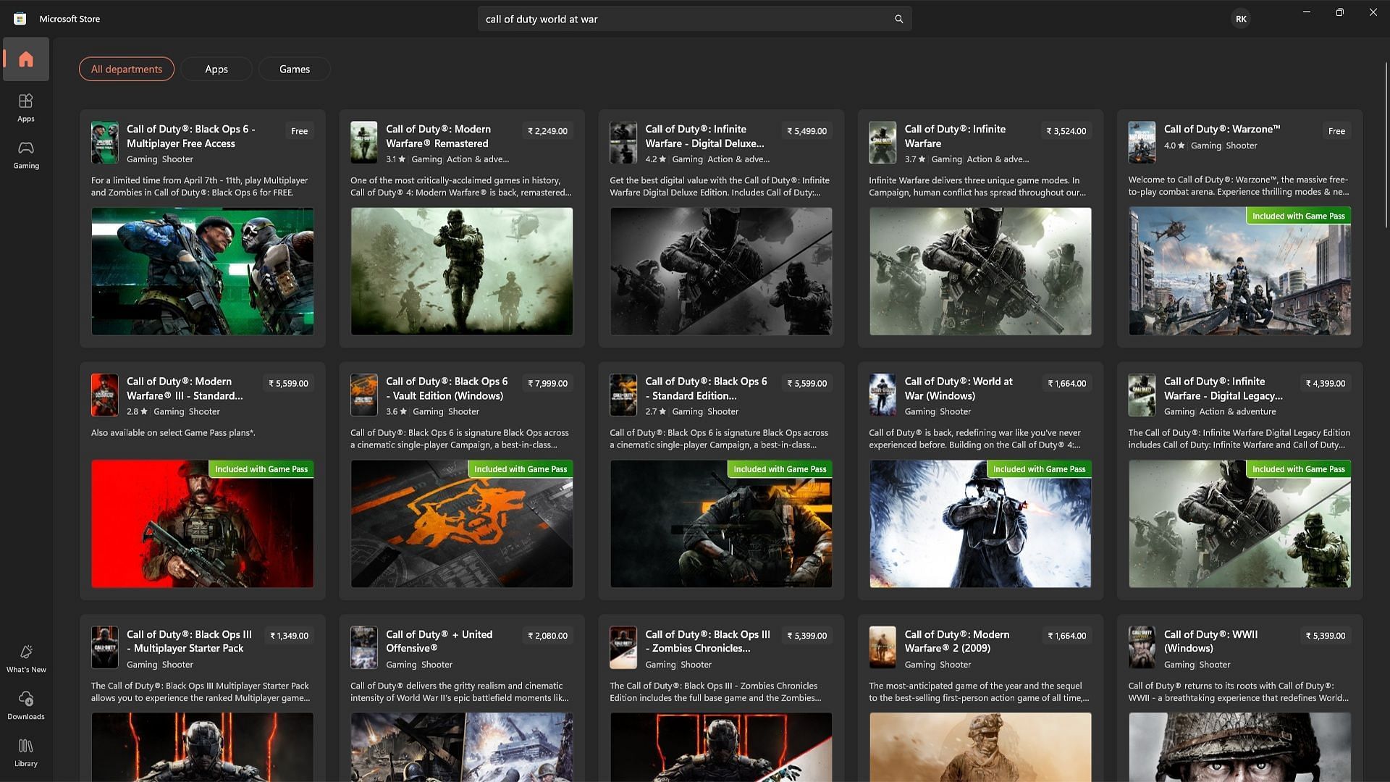Open the Home sidebar icon

pyautogui.click(x=26, y=59)
